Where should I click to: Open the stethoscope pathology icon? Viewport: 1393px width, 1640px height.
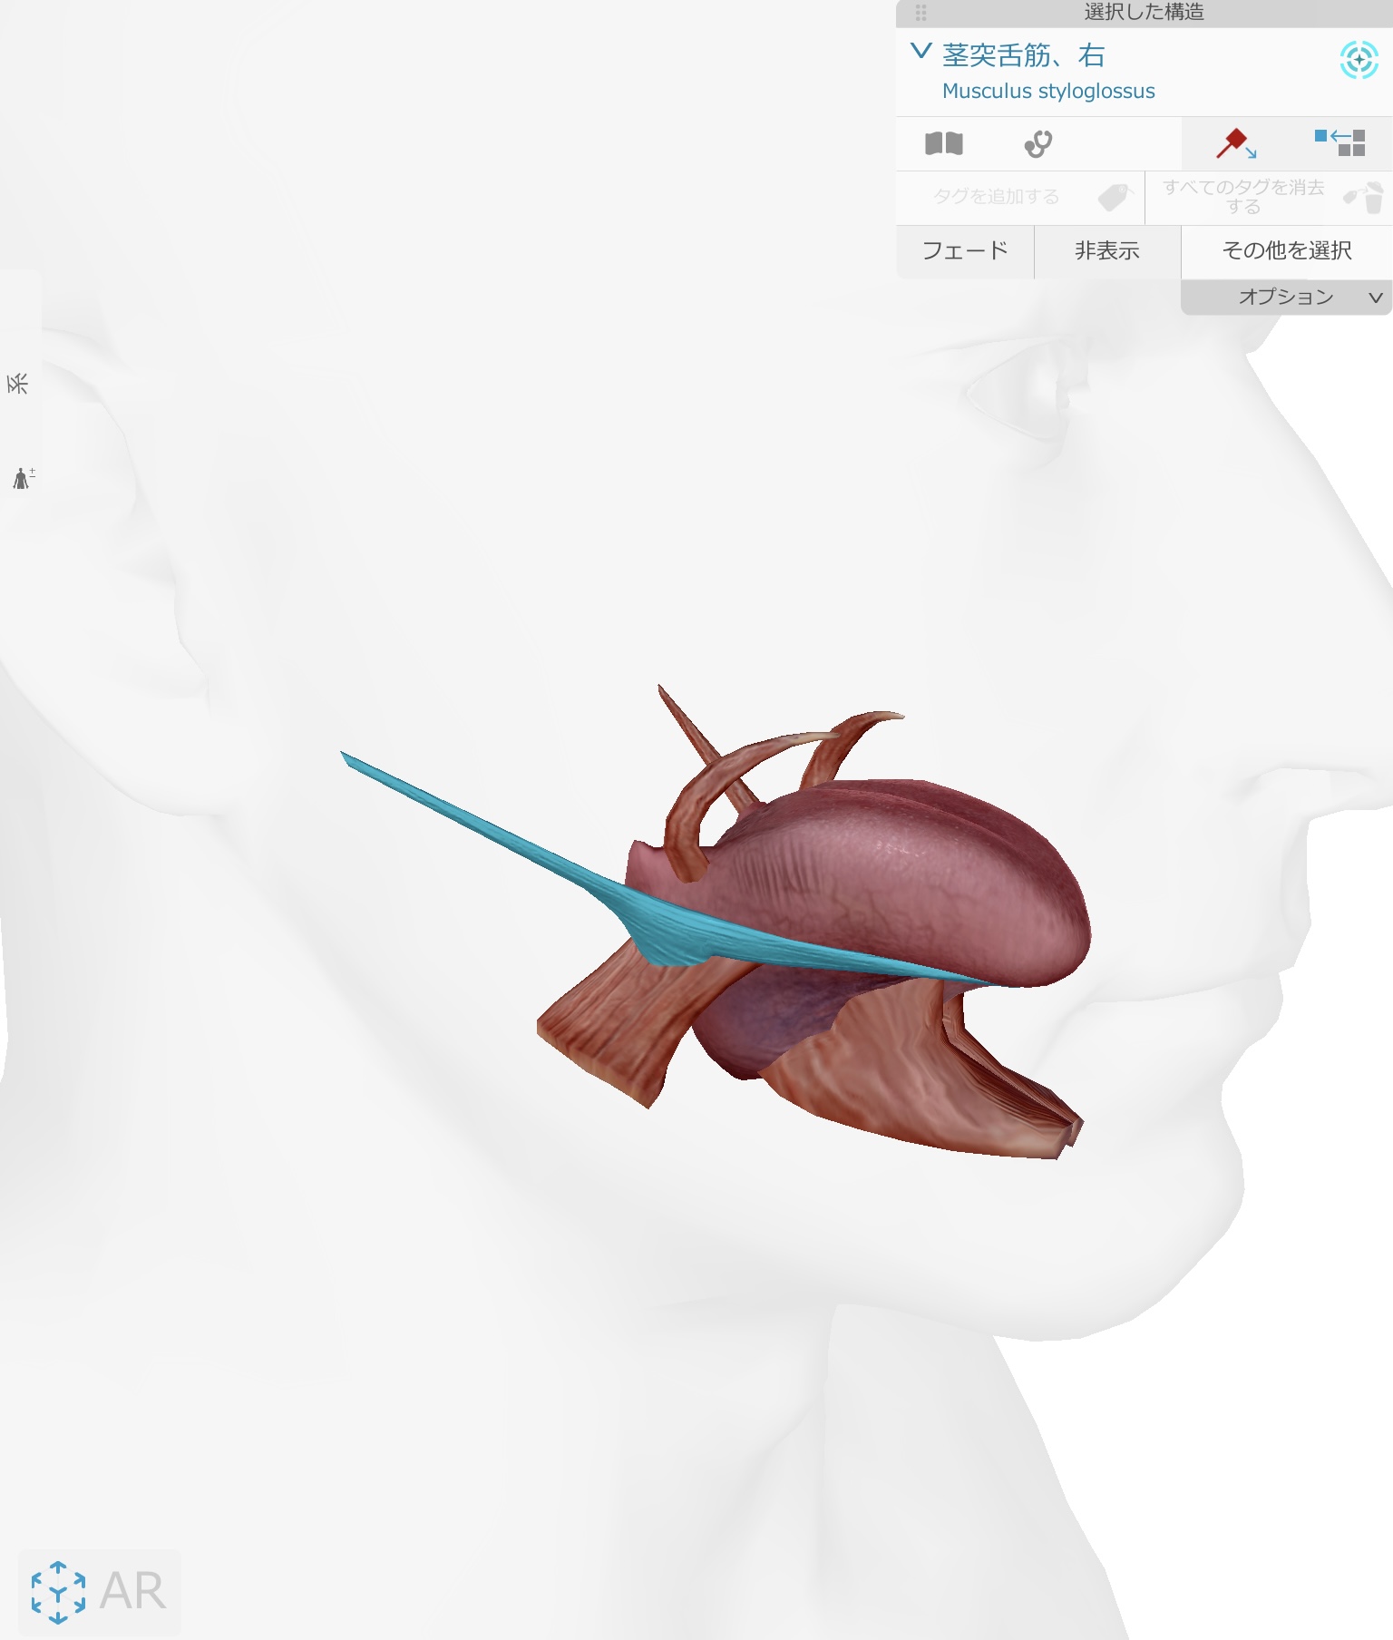click(x=1037, y=143)
